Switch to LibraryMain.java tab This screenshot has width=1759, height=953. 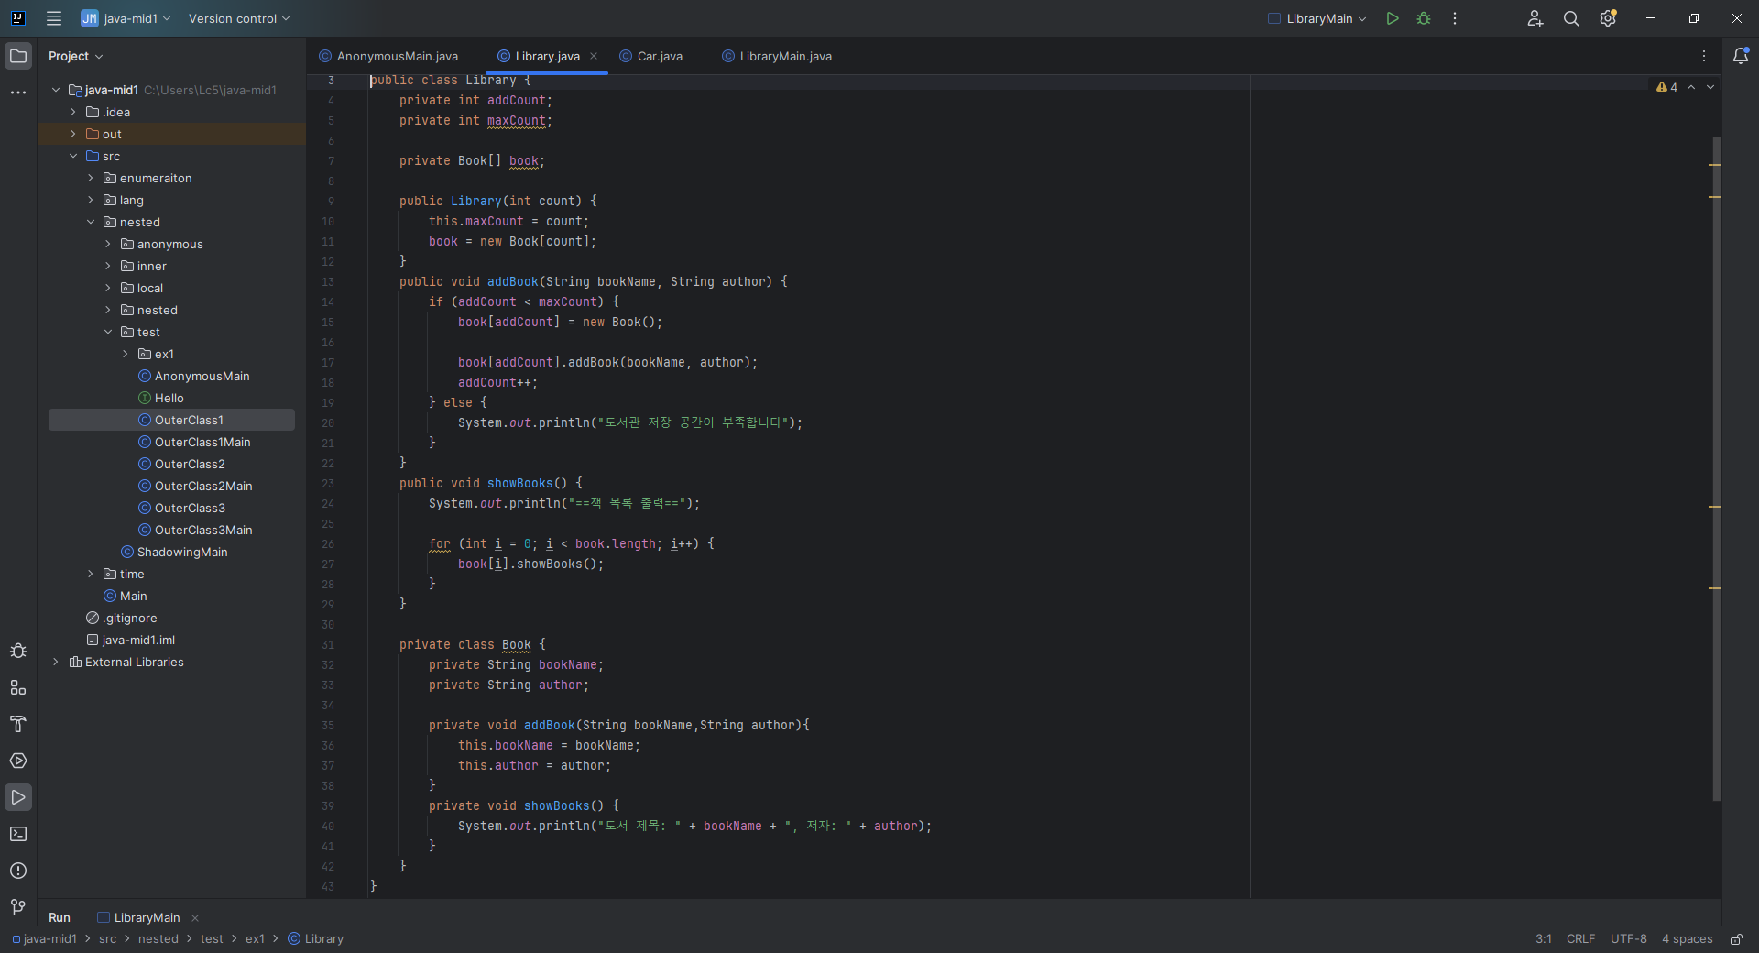(777, 56)
